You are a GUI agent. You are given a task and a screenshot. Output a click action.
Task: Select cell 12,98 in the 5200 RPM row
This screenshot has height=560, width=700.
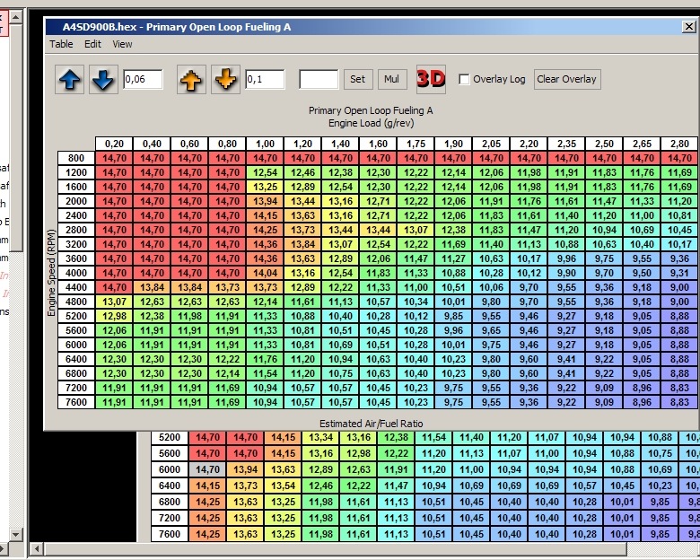click(114, 316)
